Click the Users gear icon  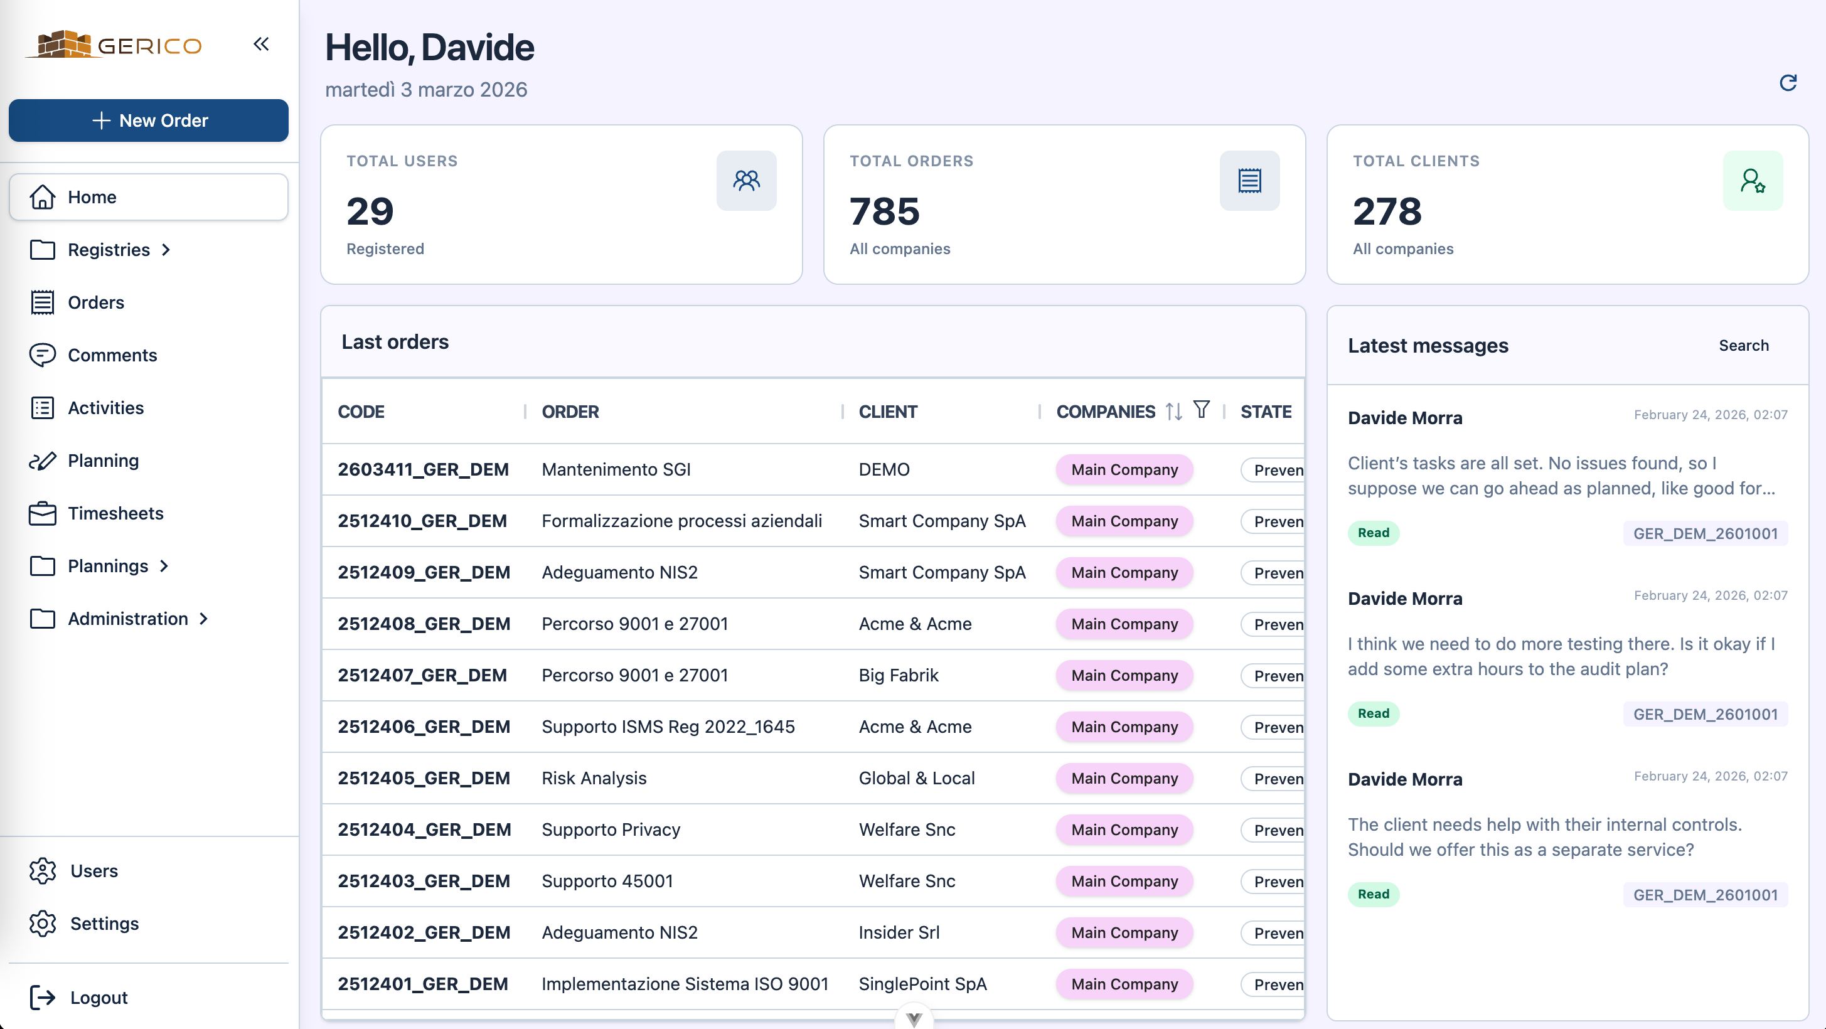43,871
